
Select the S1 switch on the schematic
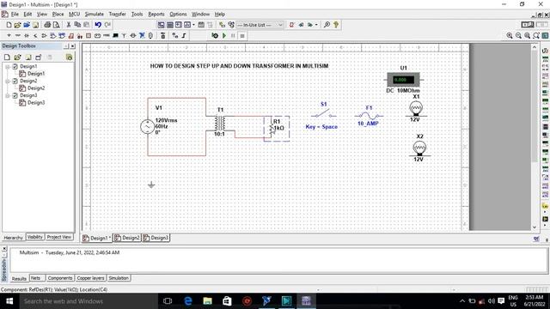coord(323,114)
